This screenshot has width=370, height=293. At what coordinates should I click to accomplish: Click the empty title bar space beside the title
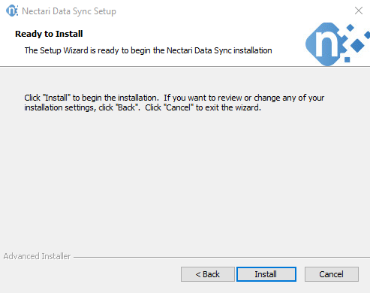pos(233,11)
